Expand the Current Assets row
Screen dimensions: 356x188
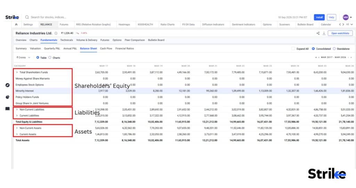tap(17, 134)
